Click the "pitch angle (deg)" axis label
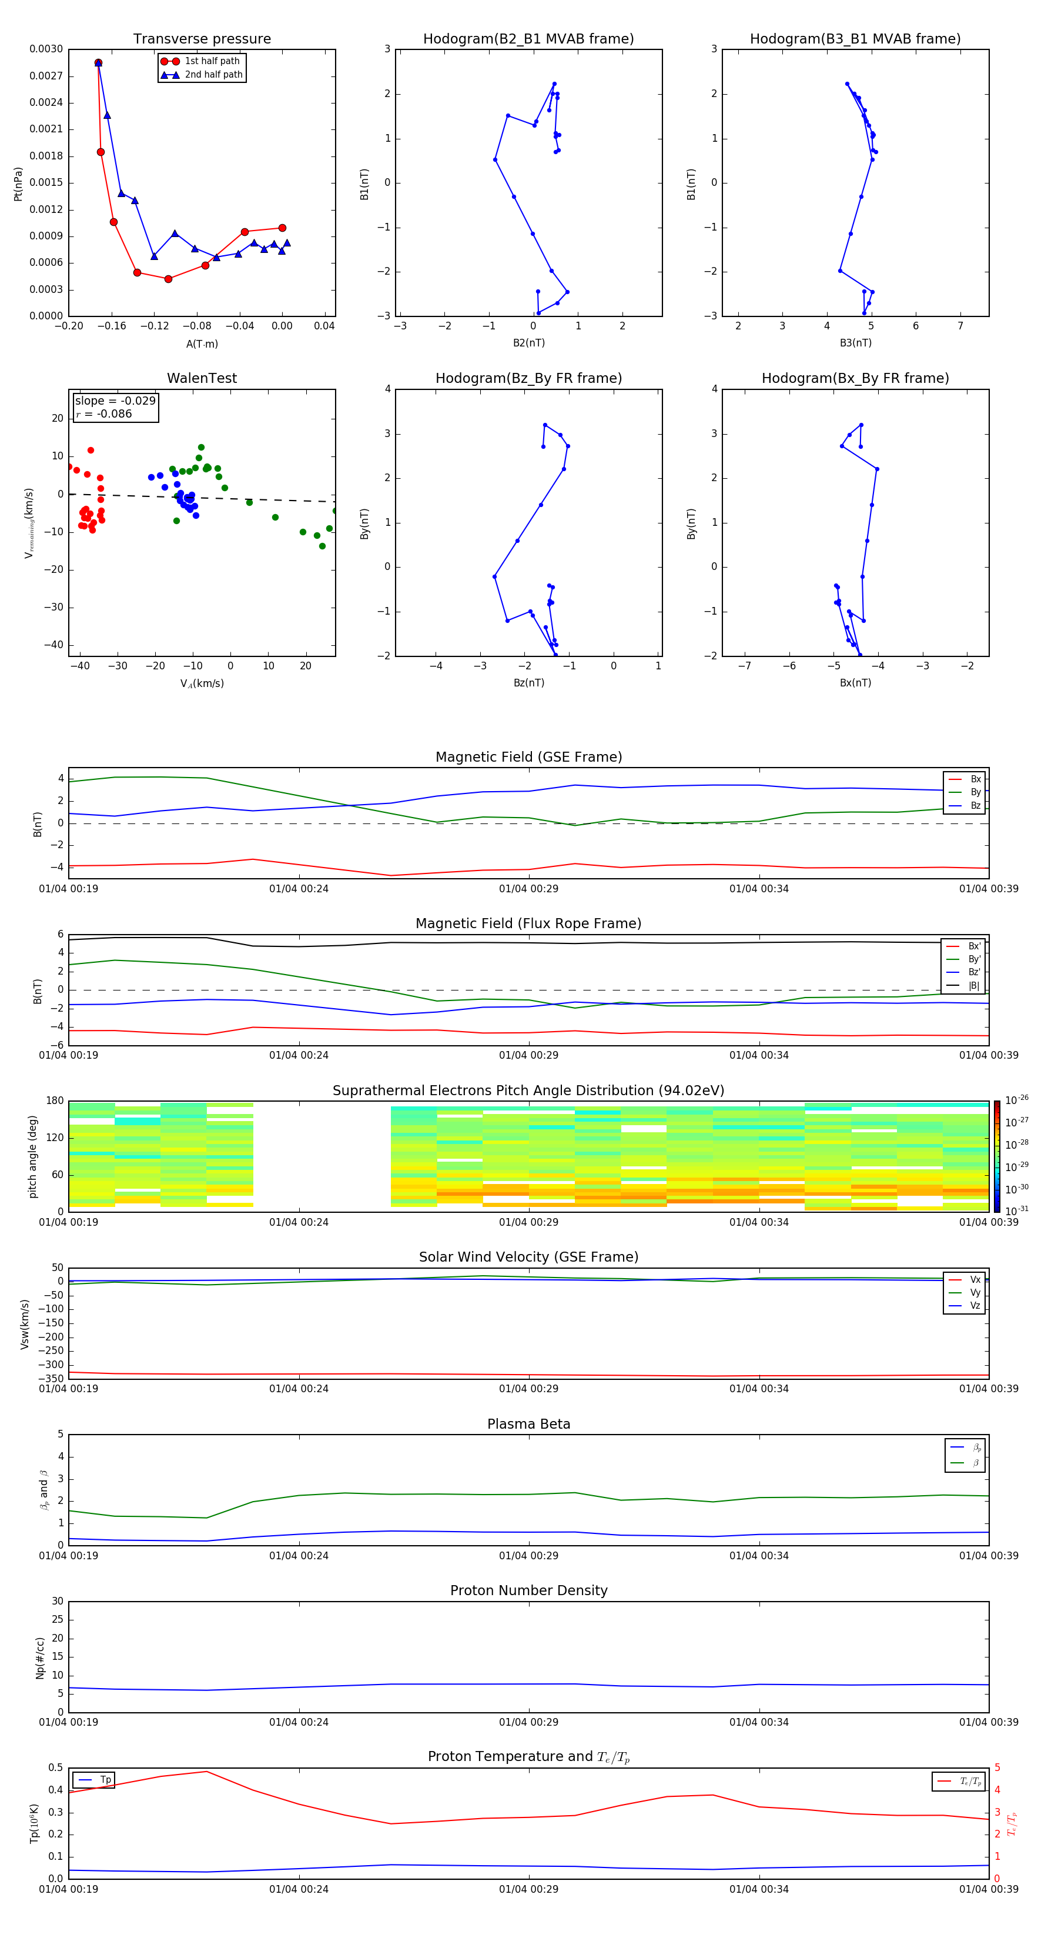This screenshot has width=1058, height=1941. 32,1156
